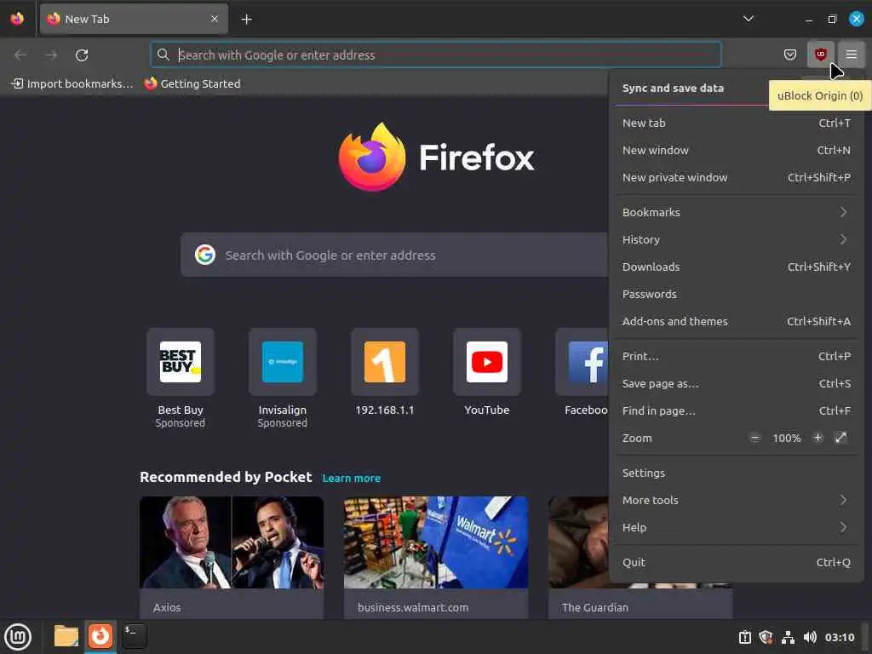872x654 pixels.
Task: Open the network connection tray icon
Action: (x=788, y=637)
